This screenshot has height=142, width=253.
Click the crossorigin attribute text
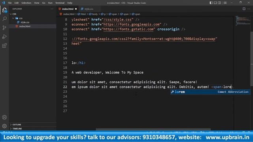168,29
